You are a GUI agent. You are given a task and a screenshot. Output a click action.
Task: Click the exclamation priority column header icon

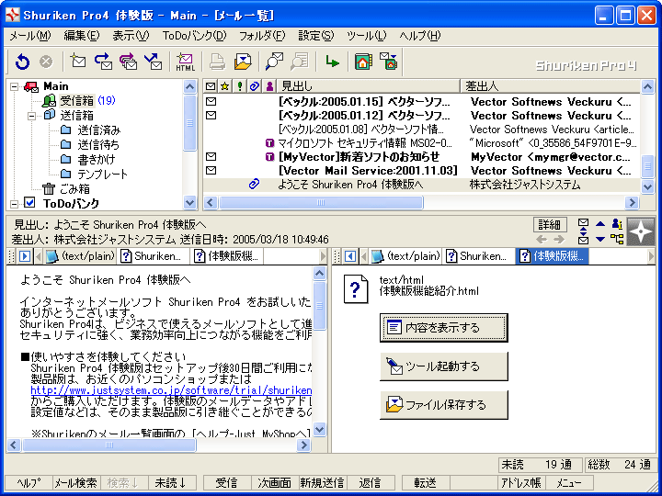pos(240,86)
